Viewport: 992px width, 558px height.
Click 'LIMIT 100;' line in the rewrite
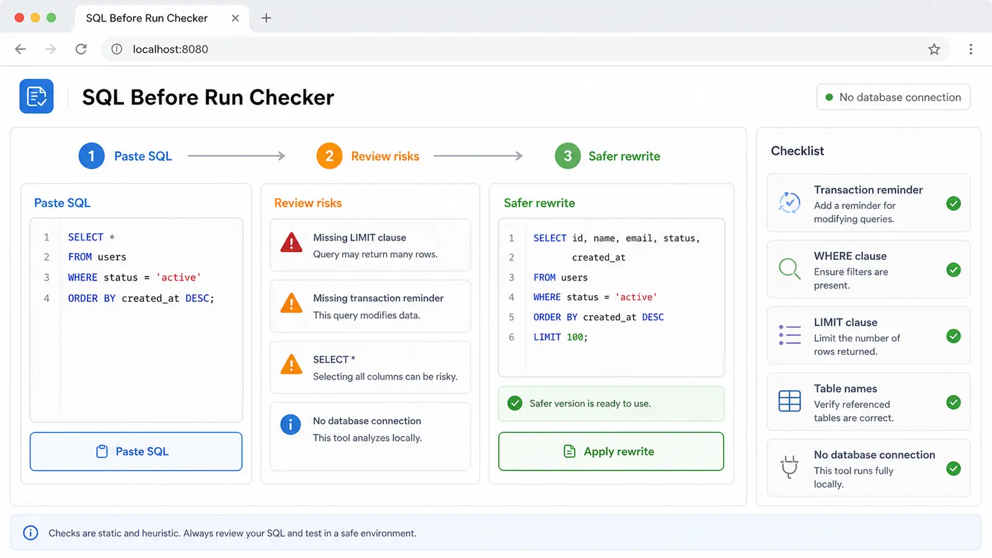tap(560, 337)
